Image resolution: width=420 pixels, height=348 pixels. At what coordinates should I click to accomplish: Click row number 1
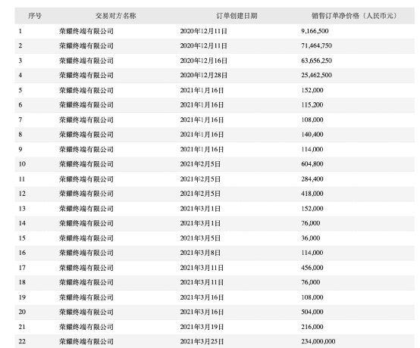pyautogui.click(x=20, y=31)
